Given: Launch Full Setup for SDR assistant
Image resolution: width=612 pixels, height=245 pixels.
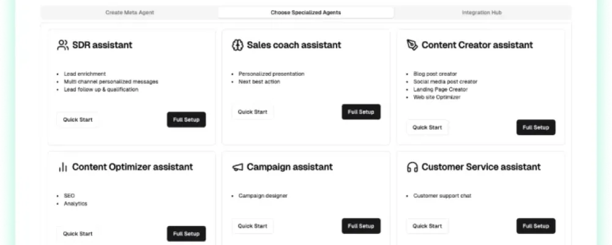Looking at the screenshot, I should click(x=186, y=119).
